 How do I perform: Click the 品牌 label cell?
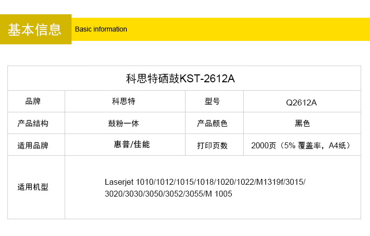(x=36, y=101)
